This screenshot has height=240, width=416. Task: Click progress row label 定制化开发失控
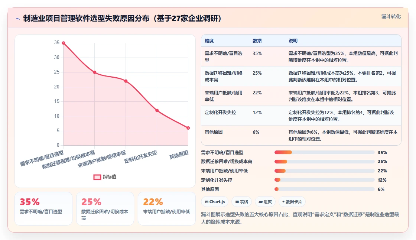pyautogui.click(x=217, y=180)
